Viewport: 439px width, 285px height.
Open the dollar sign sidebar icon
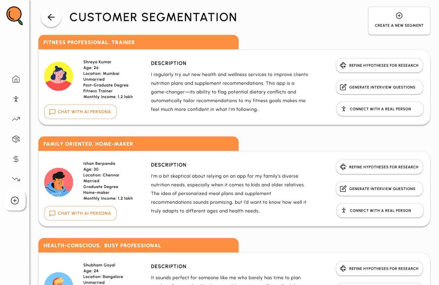pos(16,159)
